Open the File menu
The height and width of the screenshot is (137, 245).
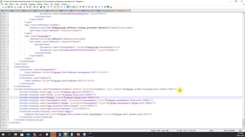[2, 4]
